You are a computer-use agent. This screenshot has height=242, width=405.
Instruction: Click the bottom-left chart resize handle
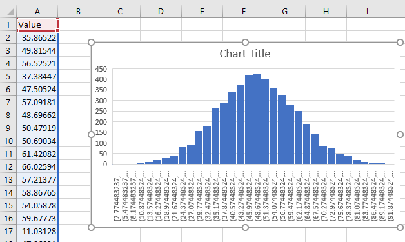pyautogui.click(x=91, y=228)
